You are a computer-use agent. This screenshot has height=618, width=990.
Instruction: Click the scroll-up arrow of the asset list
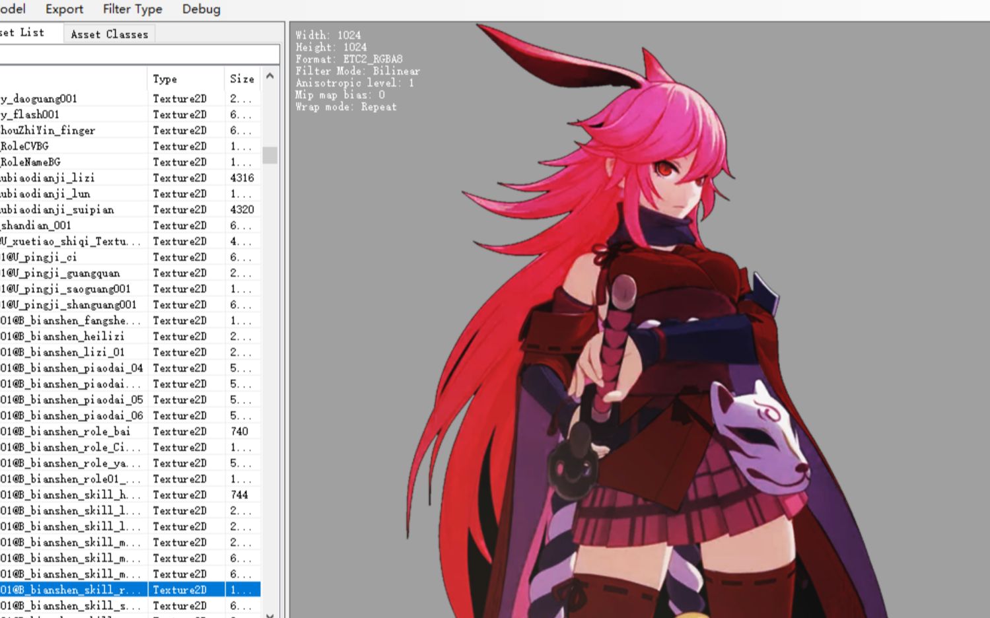[x=269, y=77]
